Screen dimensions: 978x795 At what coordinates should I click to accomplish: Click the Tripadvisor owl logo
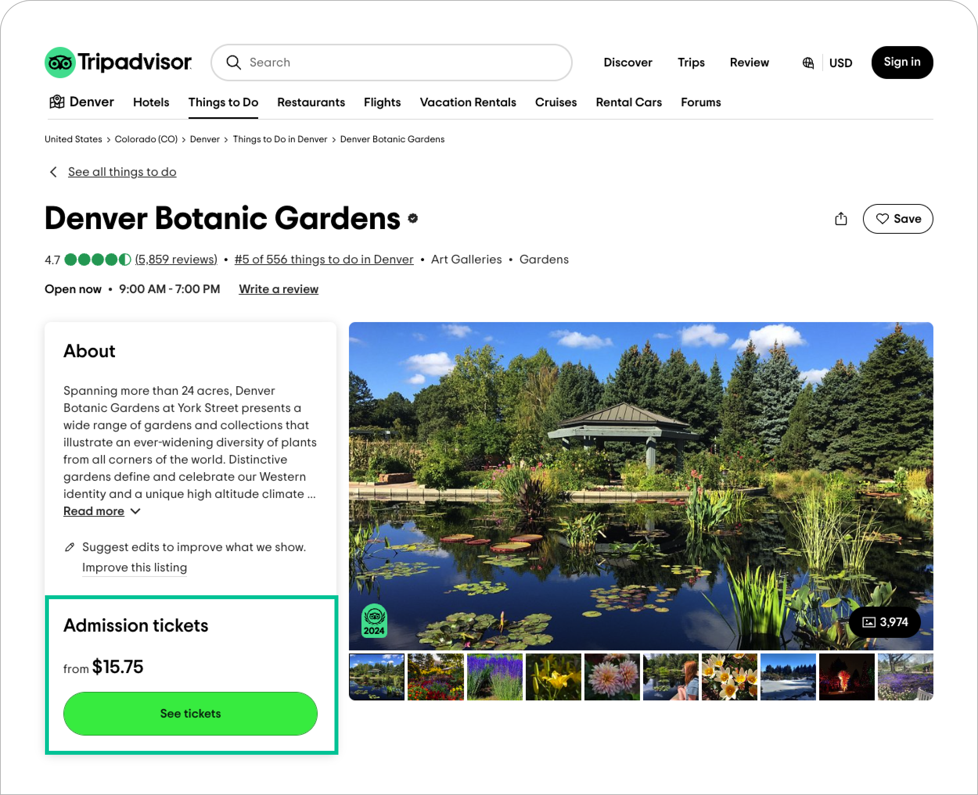point(60,62)
